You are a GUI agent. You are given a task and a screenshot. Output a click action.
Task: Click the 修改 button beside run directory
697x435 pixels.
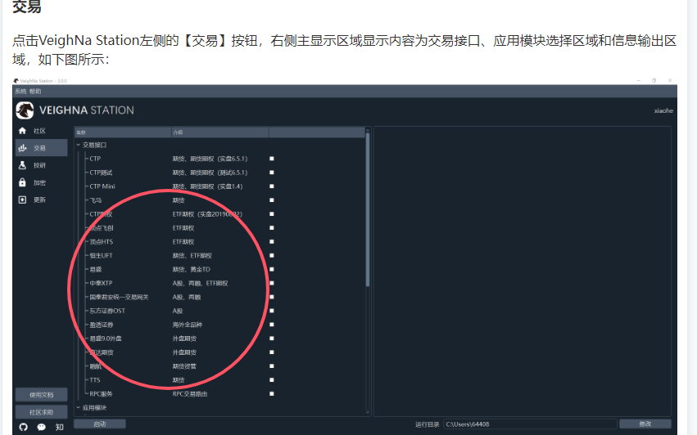click(645, 424)
